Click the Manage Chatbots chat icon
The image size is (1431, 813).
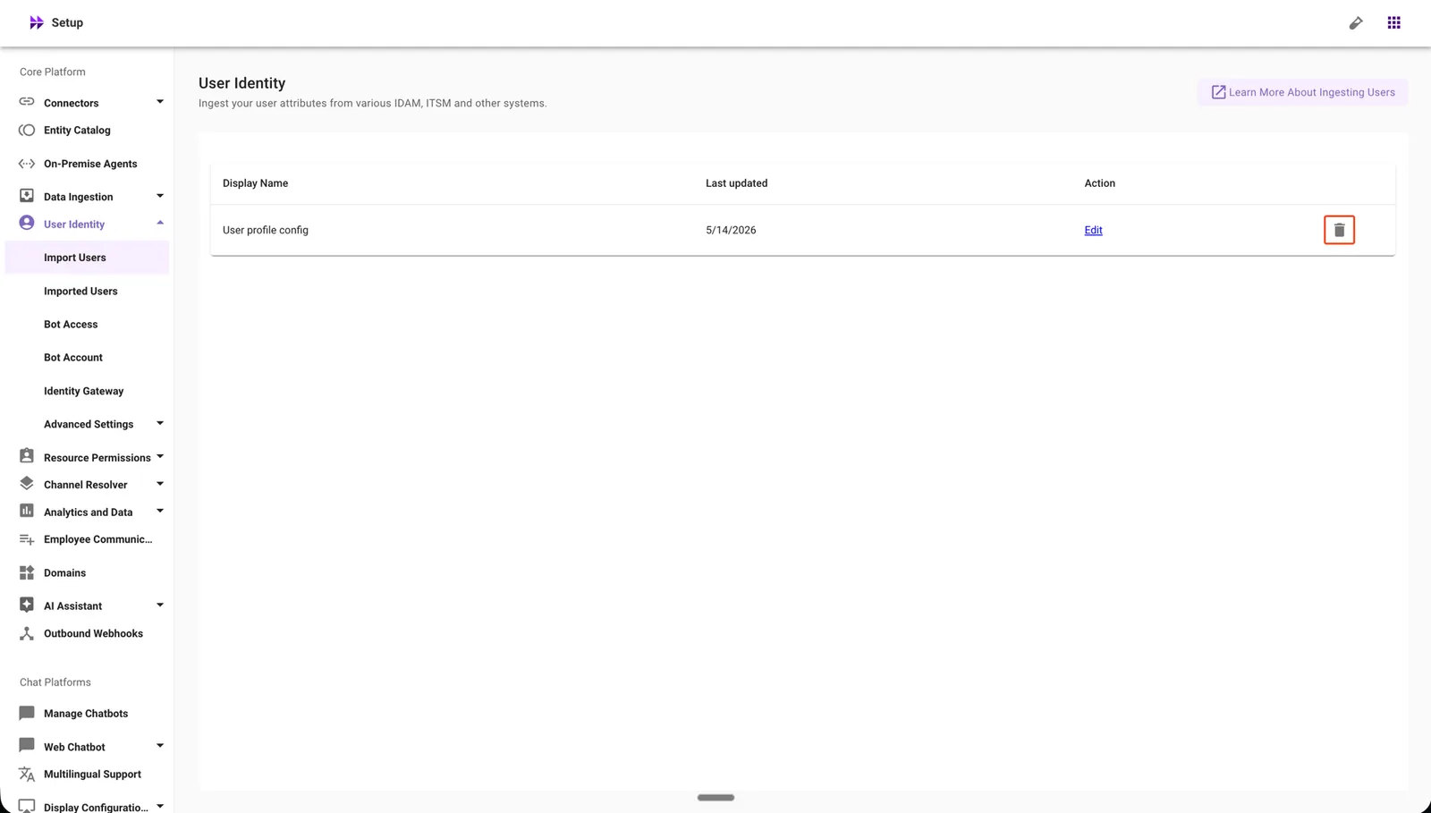coord(27,713)
